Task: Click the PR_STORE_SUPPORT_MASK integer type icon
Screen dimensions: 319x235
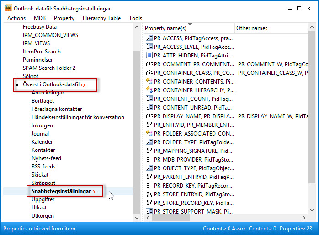Action: tap(149, 211)
